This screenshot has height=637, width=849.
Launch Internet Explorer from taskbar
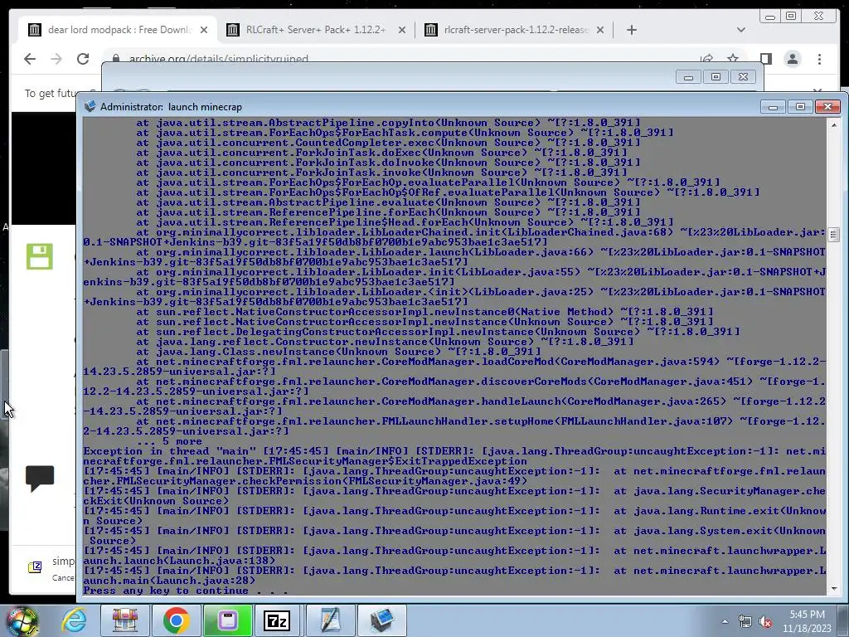(74, 620)
